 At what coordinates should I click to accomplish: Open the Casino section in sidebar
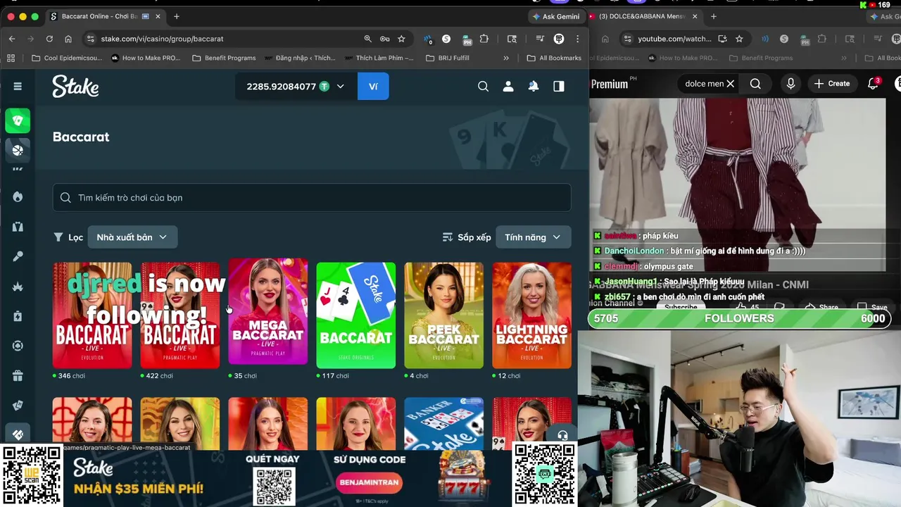18,120
